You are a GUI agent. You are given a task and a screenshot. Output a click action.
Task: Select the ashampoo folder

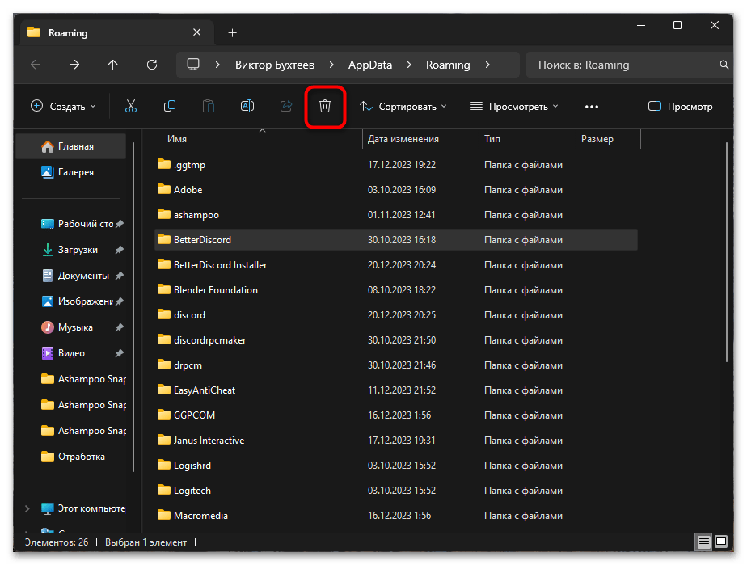tap(396, 215)
